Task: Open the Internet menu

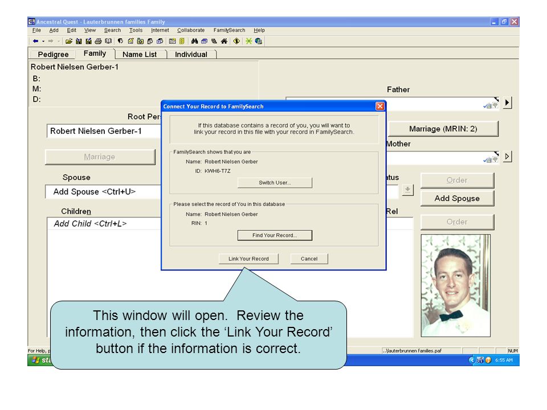Action: point(160,30)
